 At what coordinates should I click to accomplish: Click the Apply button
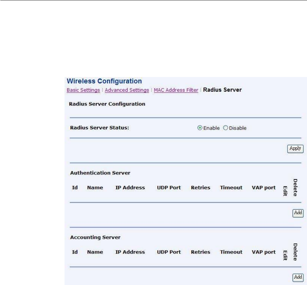click(x=295, y=149)
